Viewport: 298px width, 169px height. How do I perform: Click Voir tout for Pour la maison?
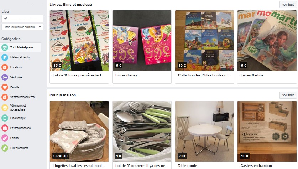coord(288,95)
